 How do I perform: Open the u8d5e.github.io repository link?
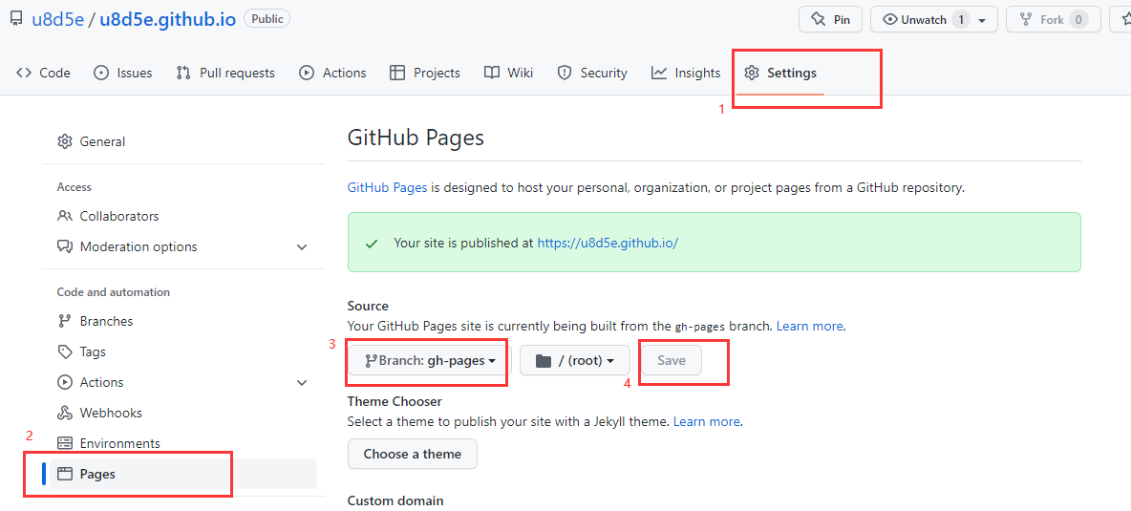pyautogui.click(x=167, y=19)
